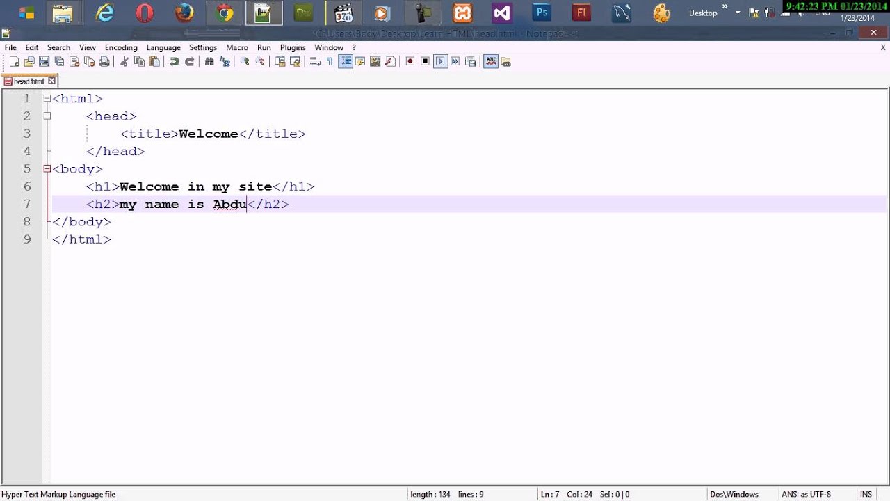Open the Settings menu

point(203,47)
